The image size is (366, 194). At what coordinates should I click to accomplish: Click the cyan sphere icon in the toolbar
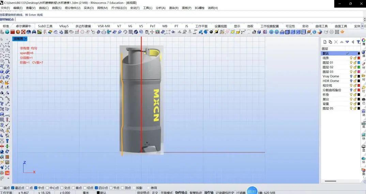[x=7, y=32]
